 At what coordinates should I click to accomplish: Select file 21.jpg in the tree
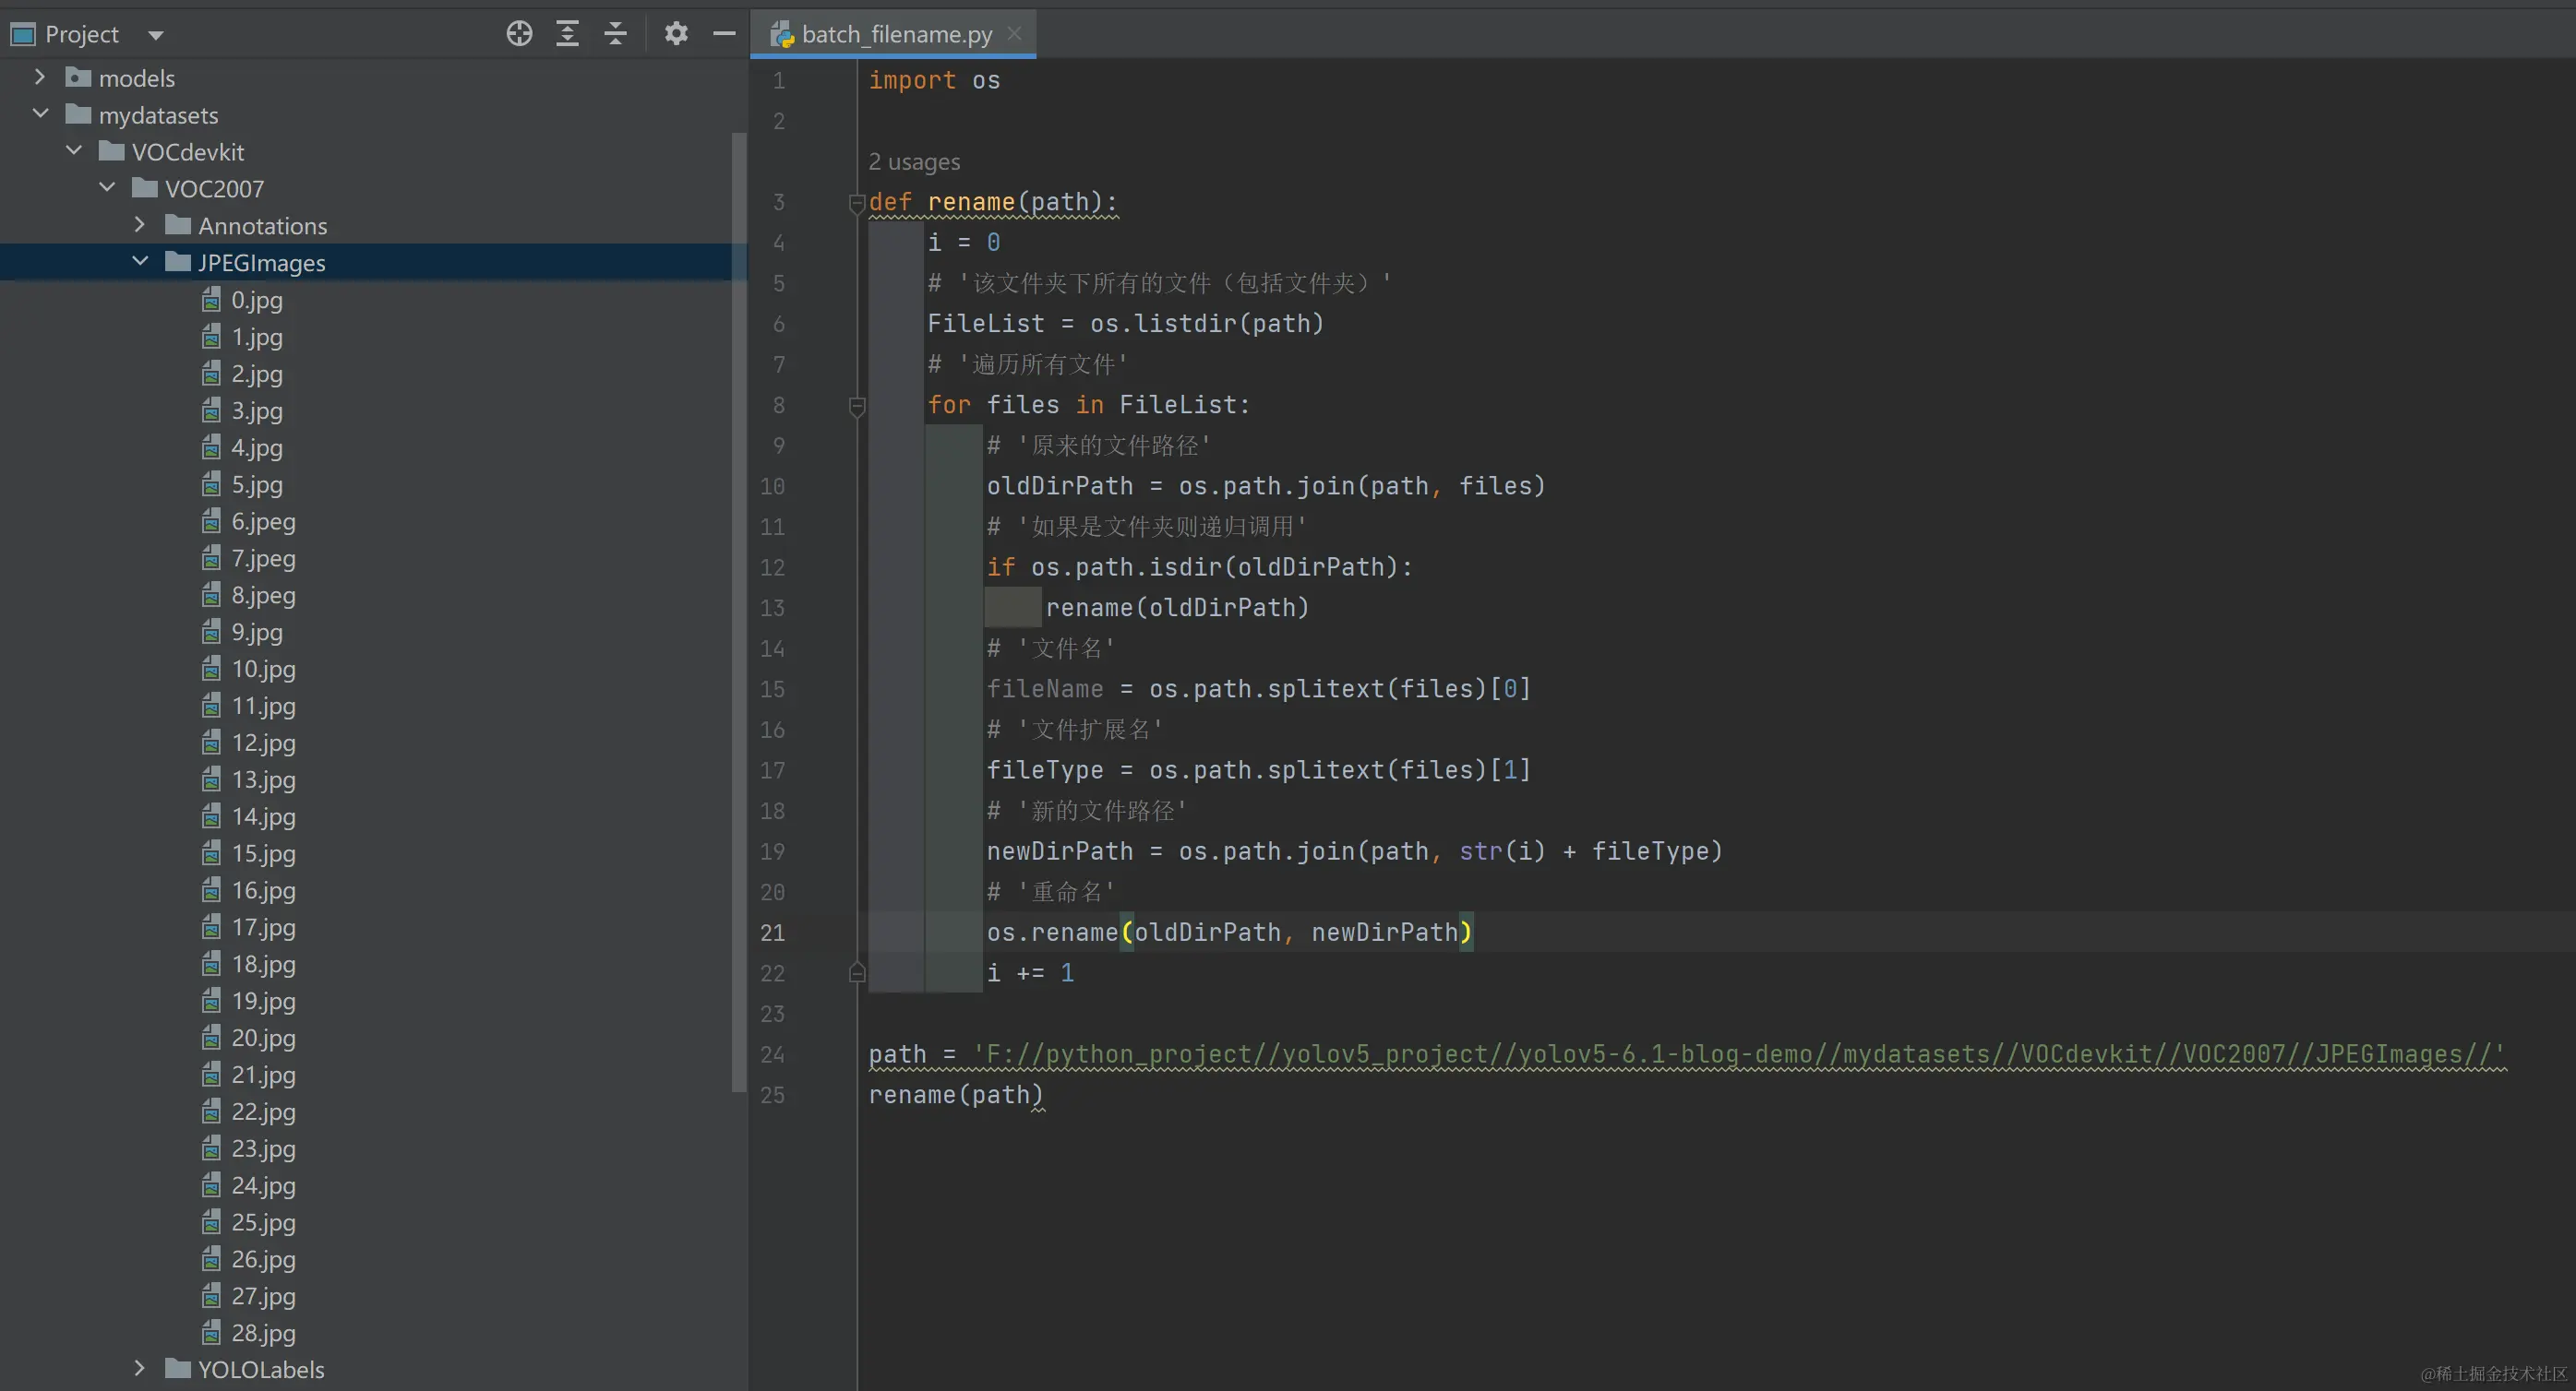[x=263, y=1076]
